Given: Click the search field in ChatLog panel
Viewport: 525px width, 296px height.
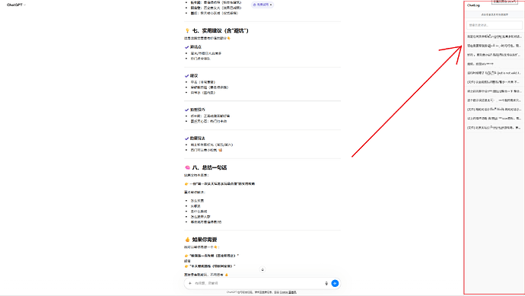Looking at the screenshot, I should pos(495,25).
